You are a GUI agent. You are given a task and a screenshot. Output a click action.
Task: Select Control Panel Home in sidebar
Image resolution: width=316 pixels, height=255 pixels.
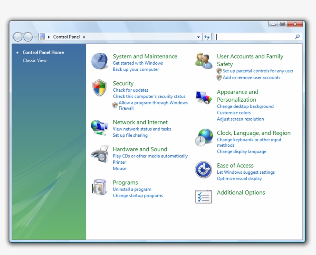pyautogui.click(x=43, y=52)
